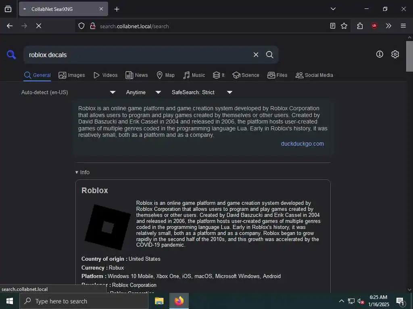
Task: Stop loading the page
Action: (x=39, y=26)
